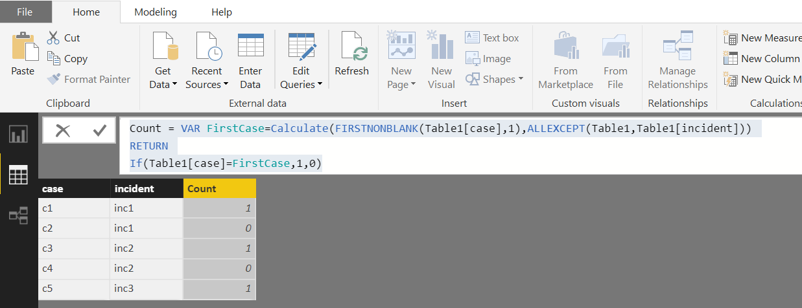Open the Get Data icon
This screenshot has width=802, height=308.
tap(165, 46)
